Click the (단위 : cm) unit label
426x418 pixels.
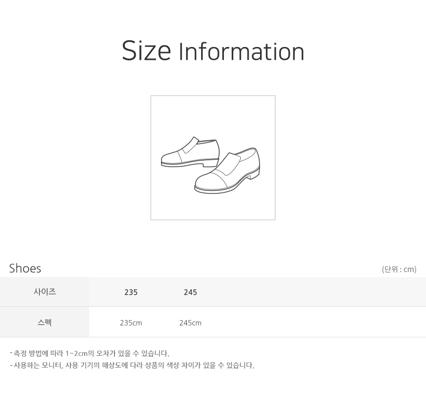pos(399,270)
